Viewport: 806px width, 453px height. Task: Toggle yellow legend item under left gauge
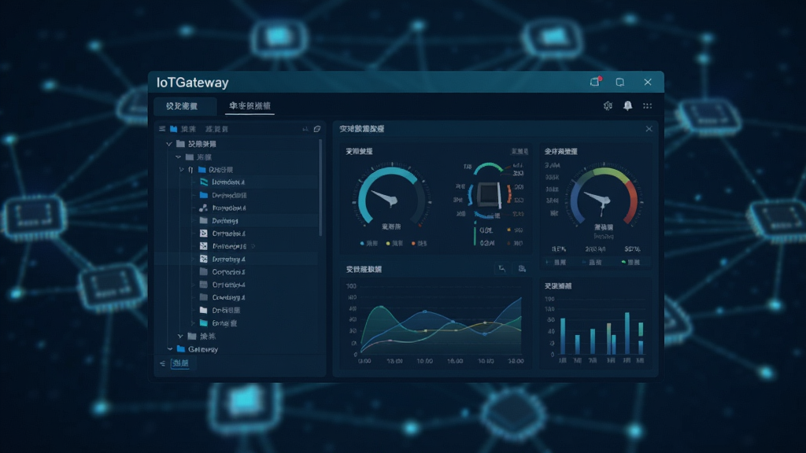pyautogui.click(x=394, y=243)
